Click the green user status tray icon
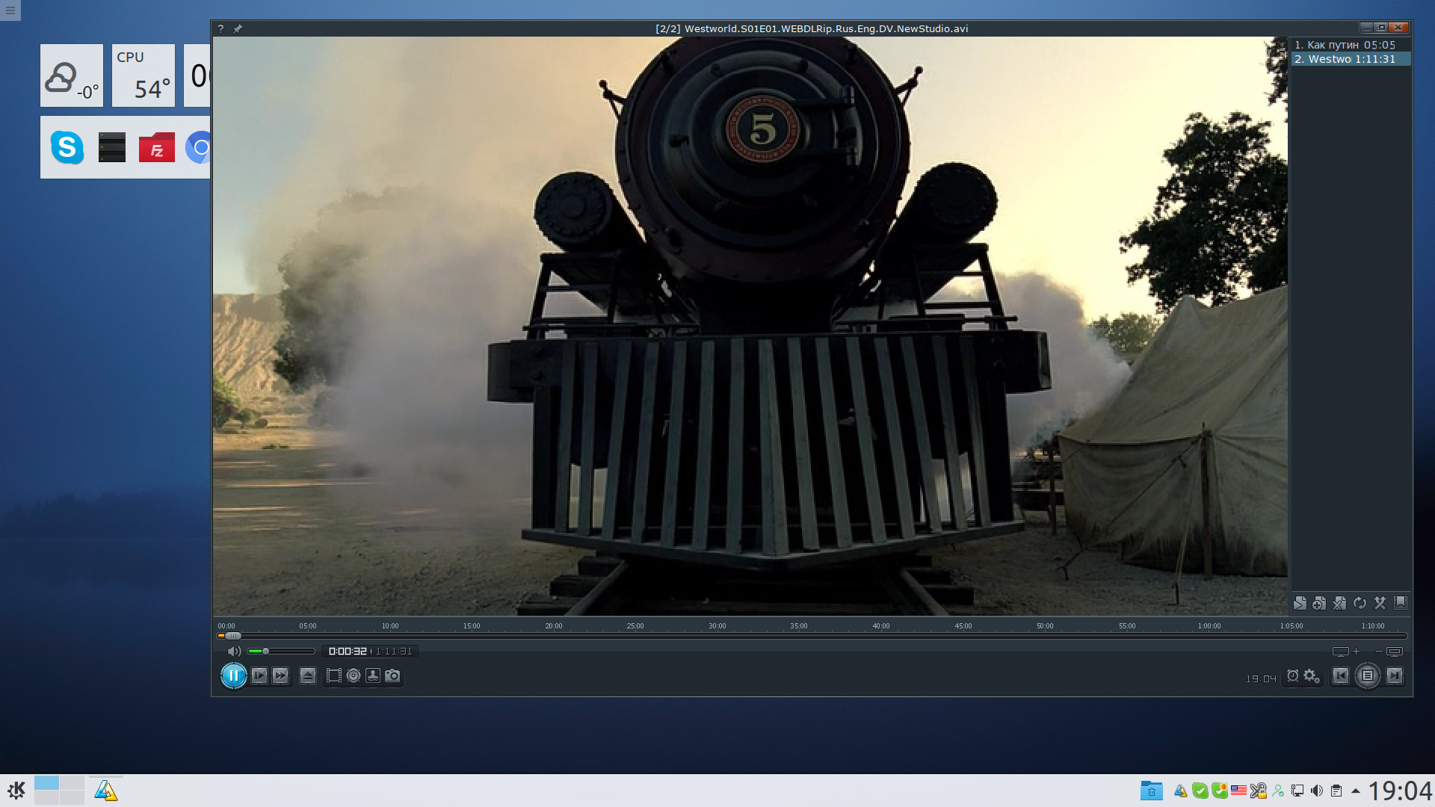 click(1278, 791)
